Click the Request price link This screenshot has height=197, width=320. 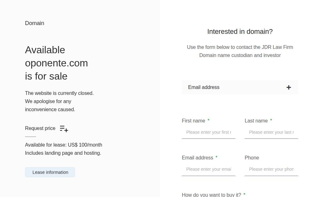pyautogui.click(x=40, y=128)
